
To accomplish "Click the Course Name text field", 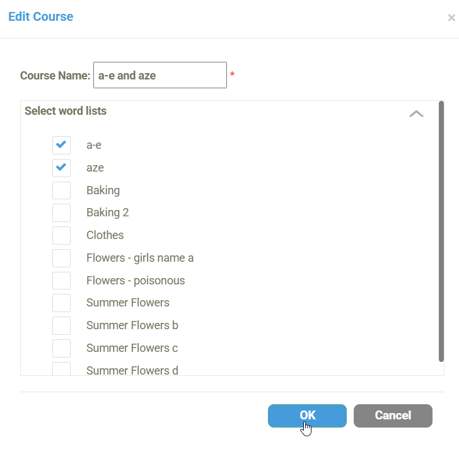I will coord(160,76).
